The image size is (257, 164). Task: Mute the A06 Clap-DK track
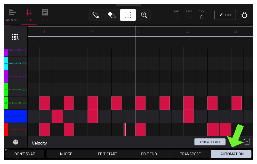click(x=23, y=63)
